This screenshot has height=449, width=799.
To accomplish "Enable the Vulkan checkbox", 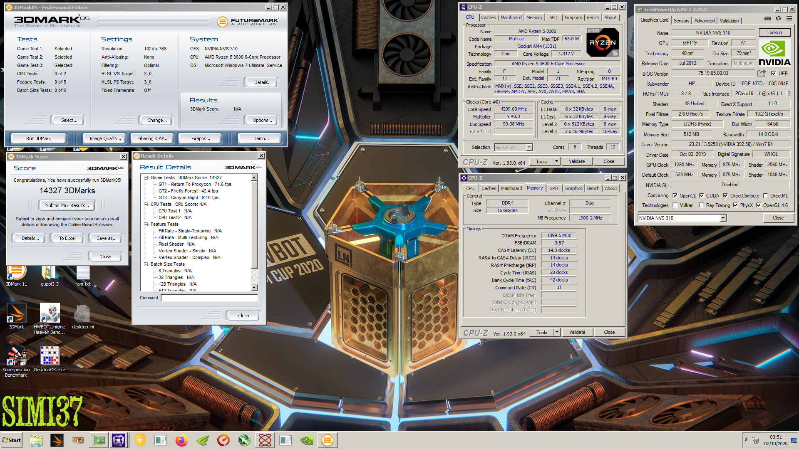I will [675, 205].
